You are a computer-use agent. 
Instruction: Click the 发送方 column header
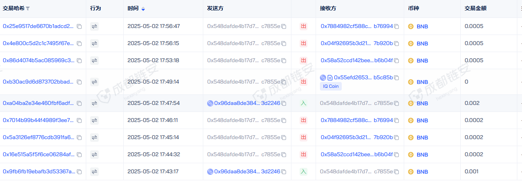pyautogui.click(x=215, y=9)
